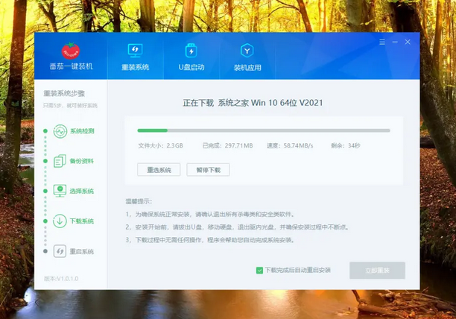Click the 选择系统 step icon
The width and height of the screenshot is (456, 319).
pos(60,191)
